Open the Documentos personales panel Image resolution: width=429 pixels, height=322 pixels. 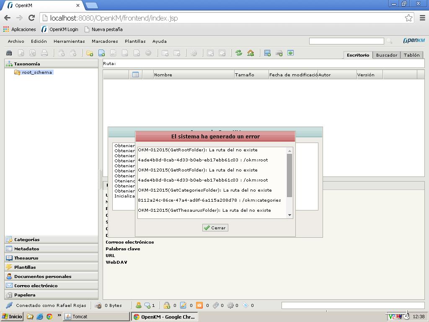[42, 276]
